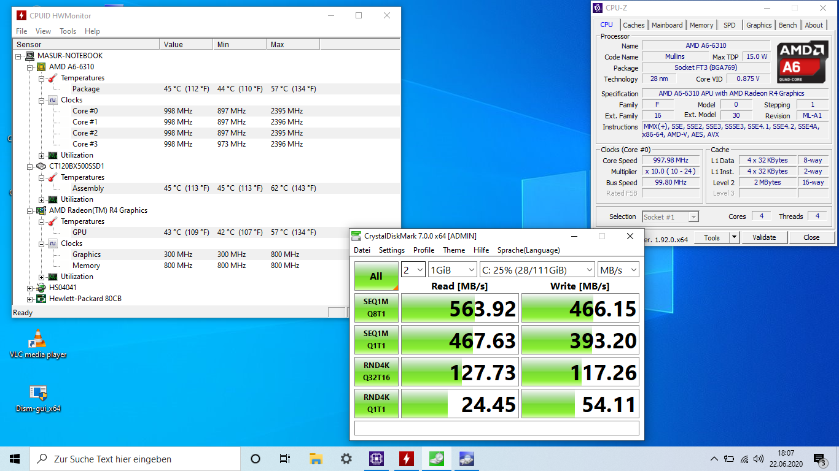Open HWMonitor File menu
Screen dimensions: 839x471
point(21,31)
